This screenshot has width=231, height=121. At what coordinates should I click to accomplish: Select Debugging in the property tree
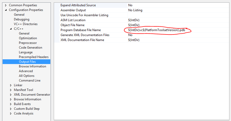coord(22,19)
